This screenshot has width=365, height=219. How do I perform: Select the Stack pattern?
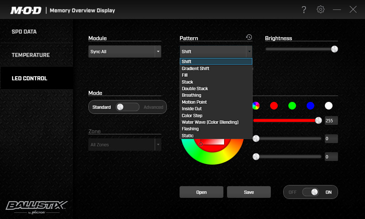pos(216,82)
